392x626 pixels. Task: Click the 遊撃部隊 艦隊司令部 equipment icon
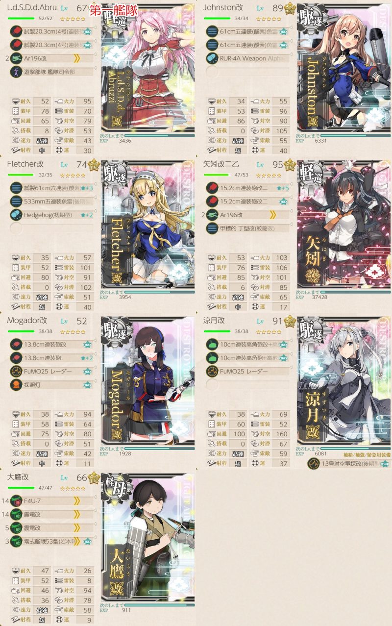coord(15,72)
